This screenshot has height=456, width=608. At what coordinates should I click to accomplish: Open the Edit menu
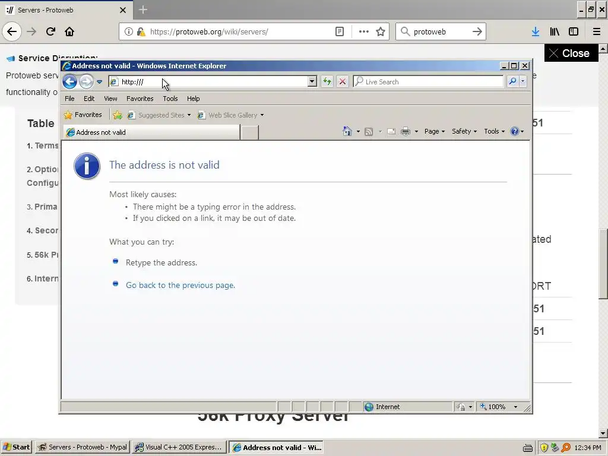click(89, 99)
